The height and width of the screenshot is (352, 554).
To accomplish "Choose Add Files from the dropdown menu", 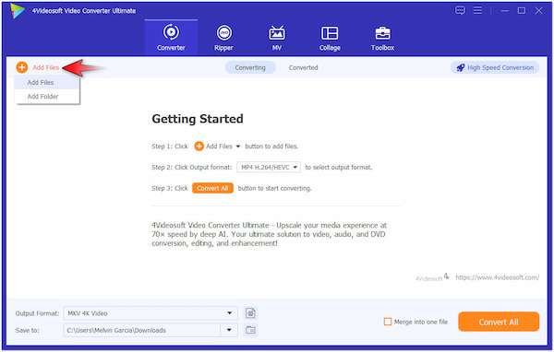I will [x=47, y=83].
